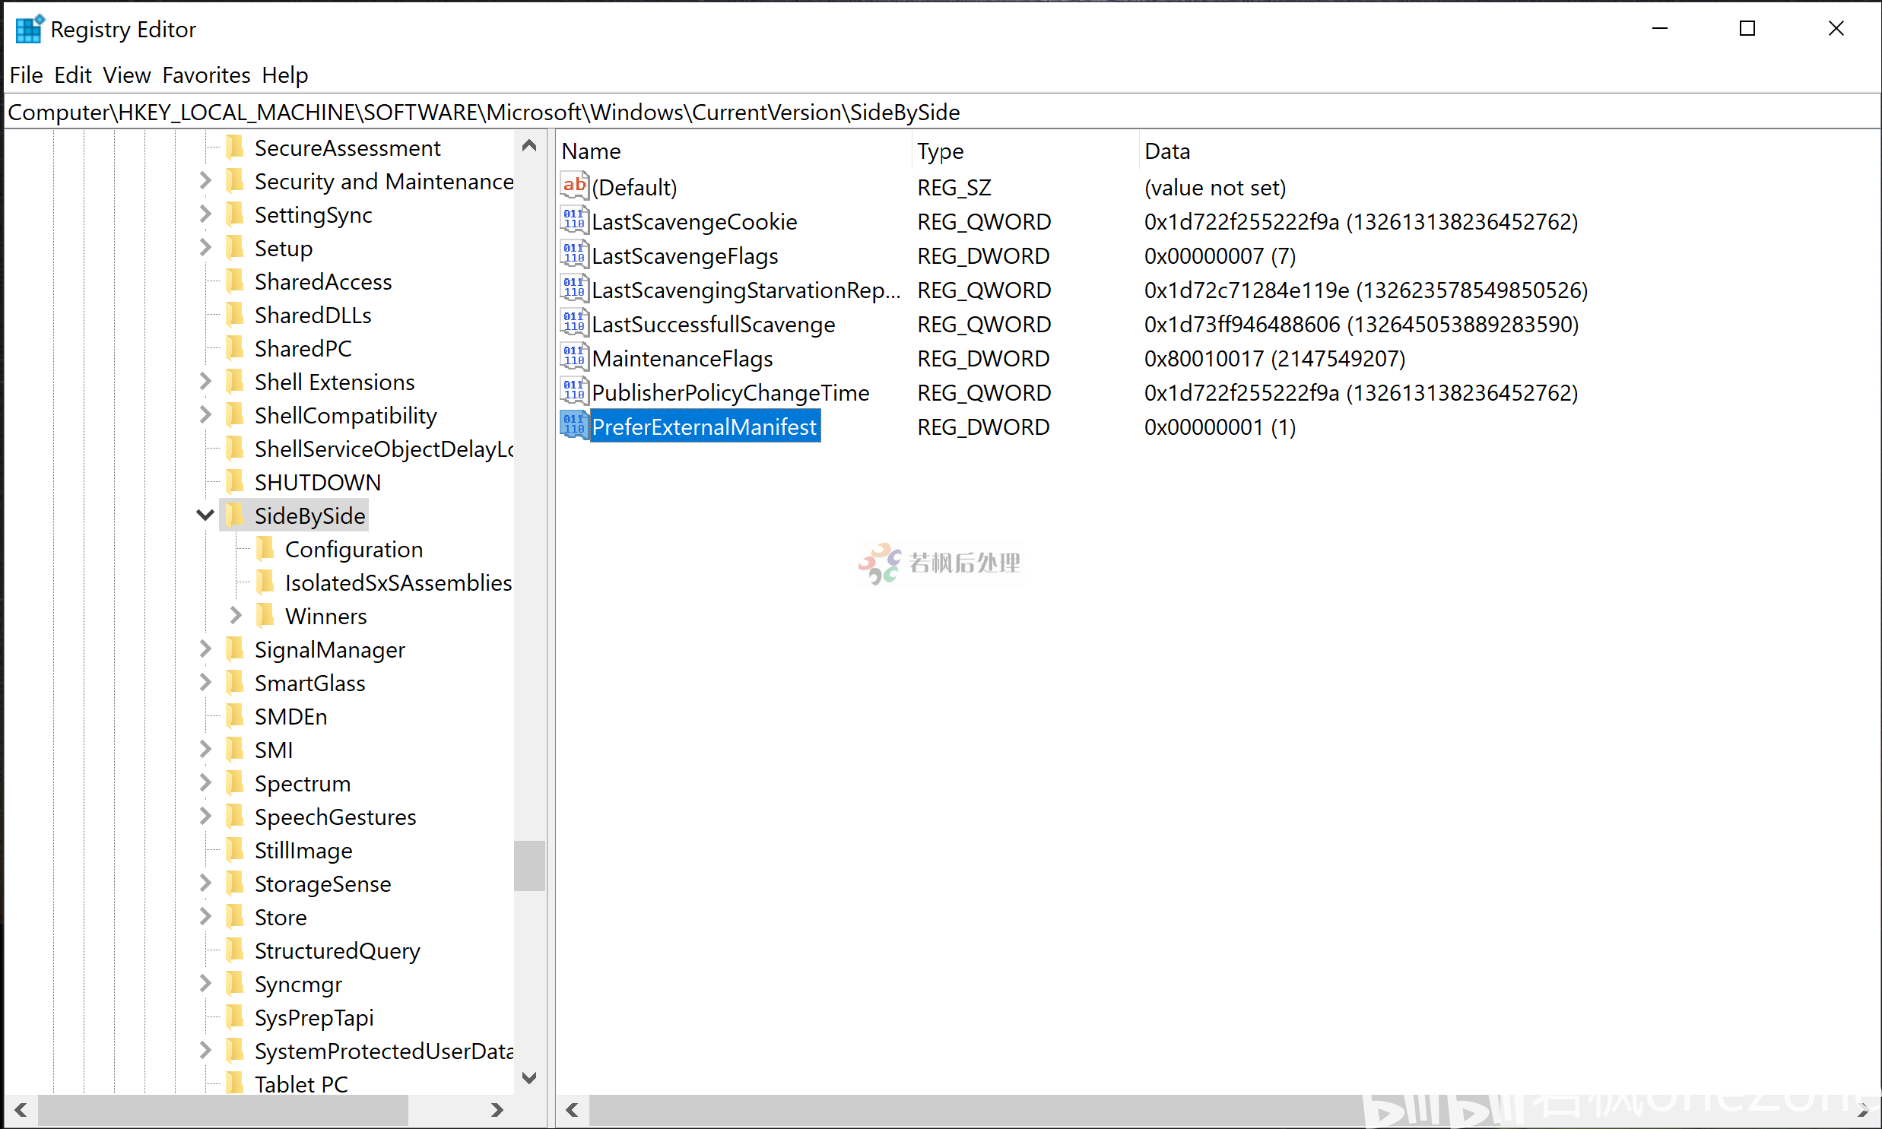1882x1129 pixels.
Task: Open the View menu
Action: (126, 75)
